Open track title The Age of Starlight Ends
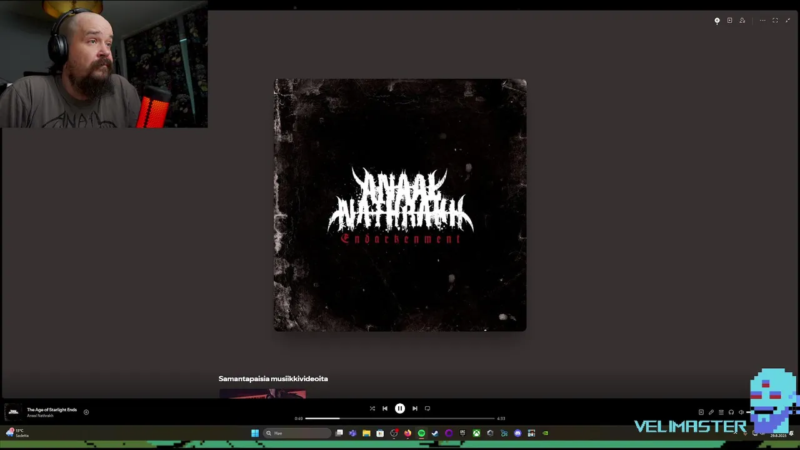The image size is (800, 450). click(x=52, y=410)
